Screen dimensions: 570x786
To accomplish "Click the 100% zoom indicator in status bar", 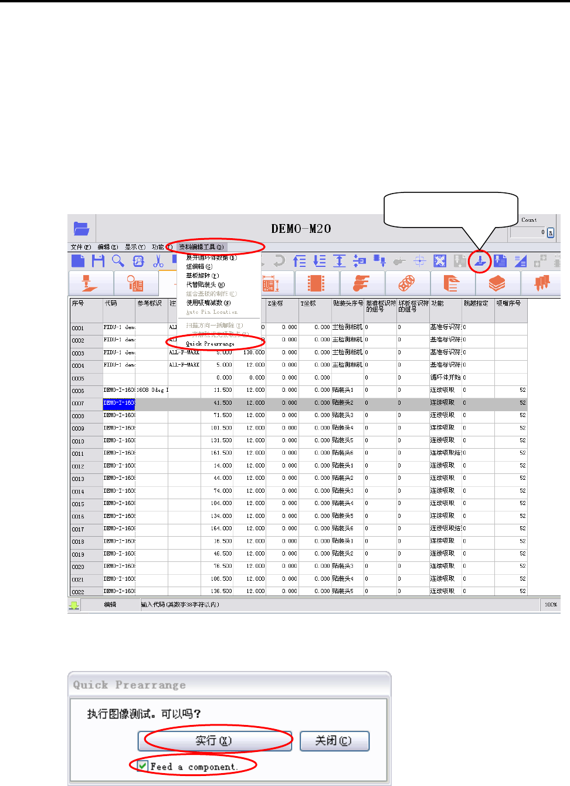I will point(551,605).
